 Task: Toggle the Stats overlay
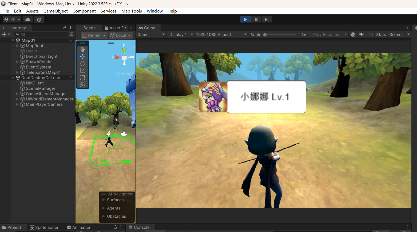[x=381, y=35]
